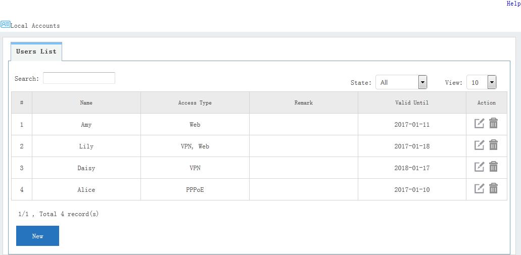Open the Help link

[513, 4]
